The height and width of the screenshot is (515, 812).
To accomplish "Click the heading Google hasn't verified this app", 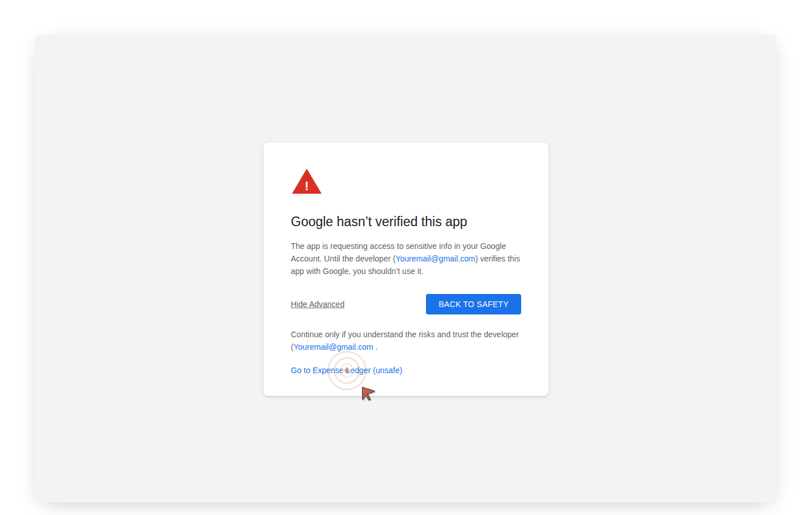I will coord(379,222).
